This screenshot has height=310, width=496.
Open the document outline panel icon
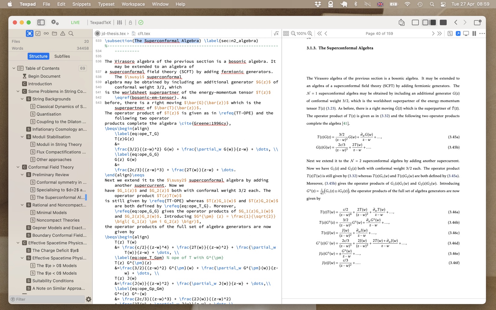click(30, 34)
